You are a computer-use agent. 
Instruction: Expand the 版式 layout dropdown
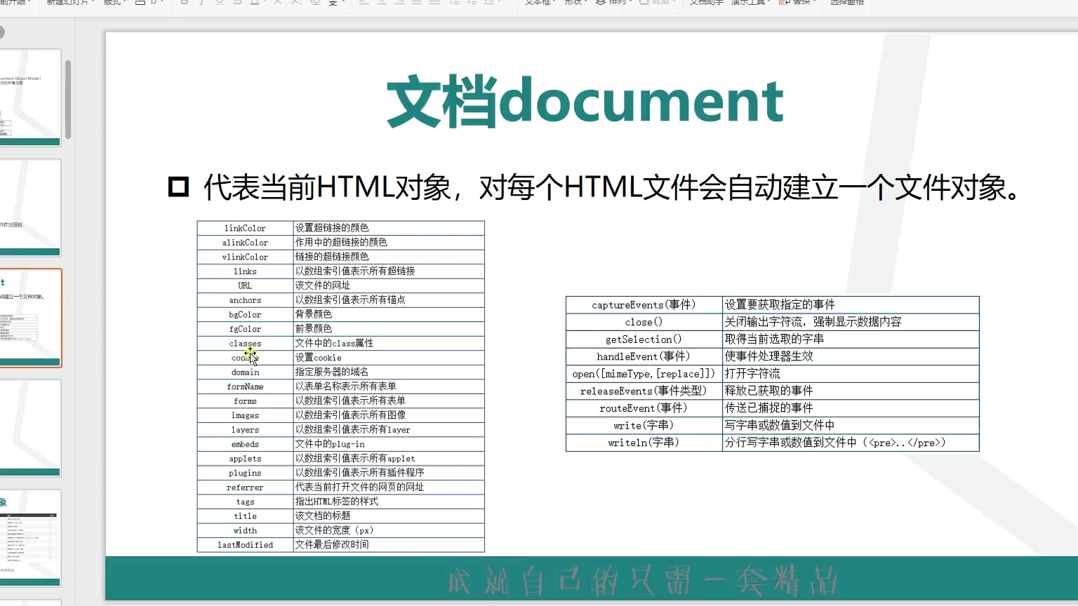click(115, 3)
